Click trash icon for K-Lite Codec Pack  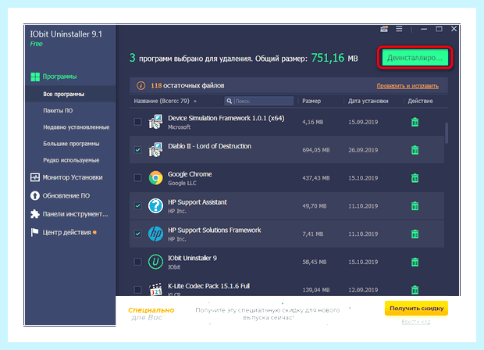415,290
